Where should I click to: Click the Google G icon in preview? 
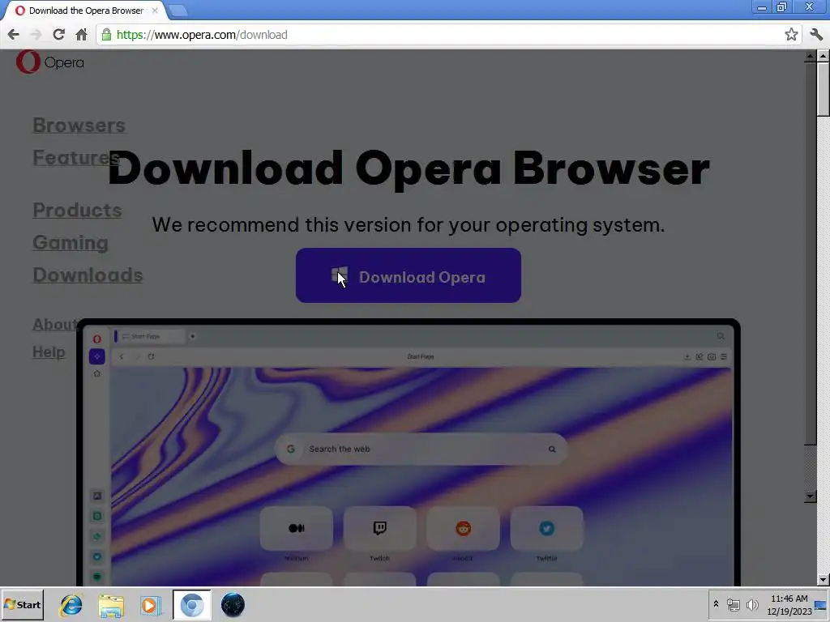(x=291, y=449)
